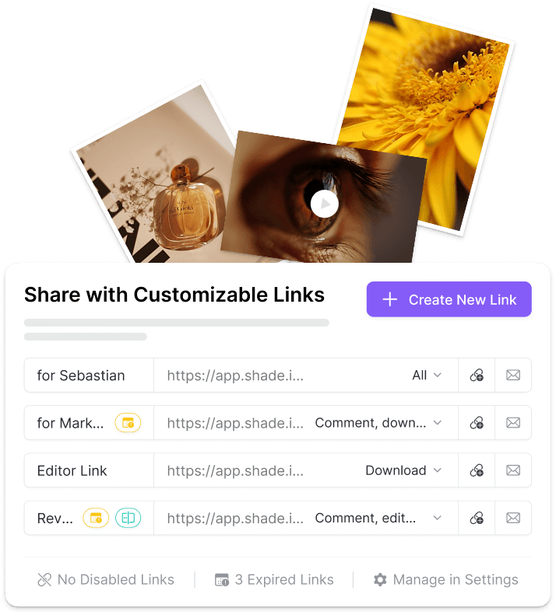556x615 pixels.
Task: Email icon in the for Mark row
Action: tap(512, 423)
